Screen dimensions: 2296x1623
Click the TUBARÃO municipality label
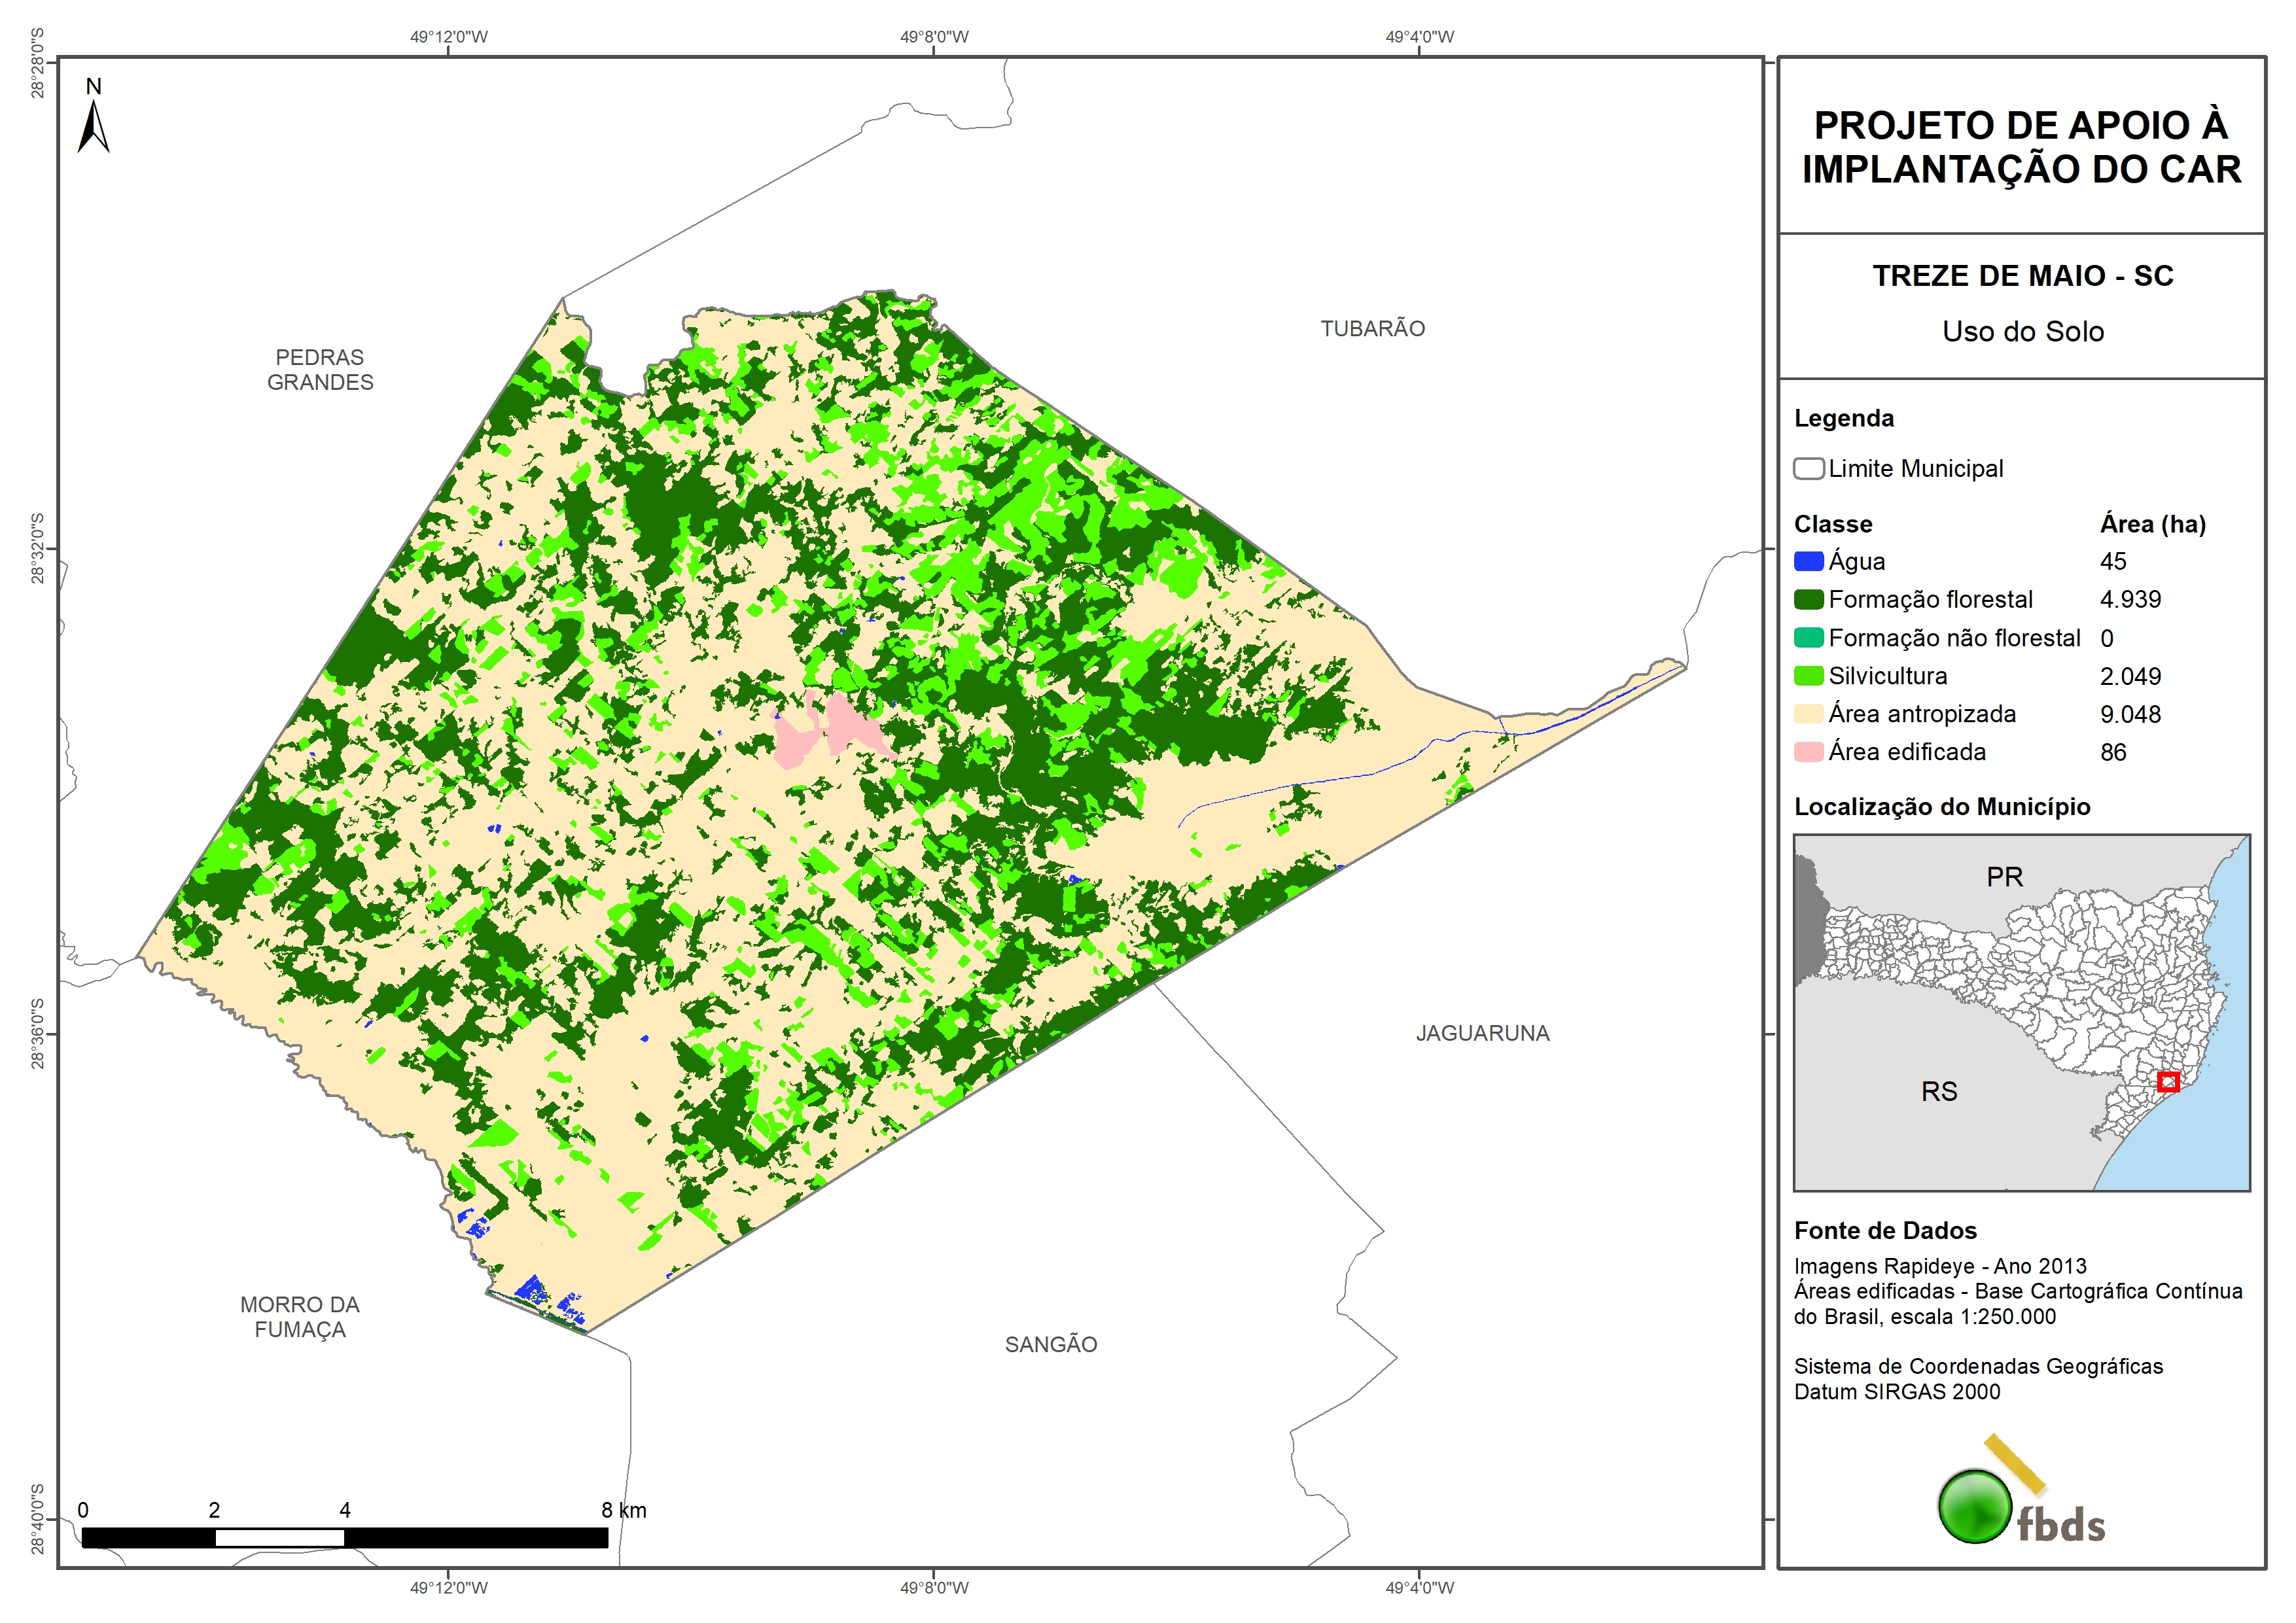tap(1372, 329)
